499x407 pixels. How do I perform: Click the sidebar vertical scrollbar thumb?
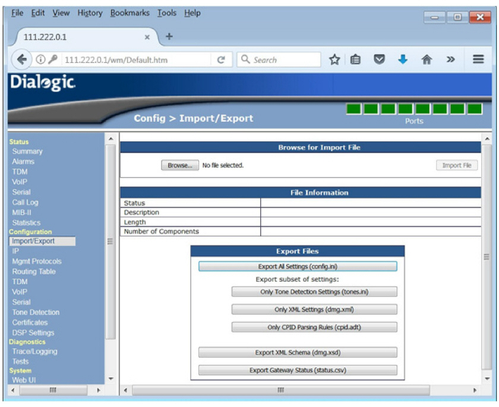click(x=110, y=242)
